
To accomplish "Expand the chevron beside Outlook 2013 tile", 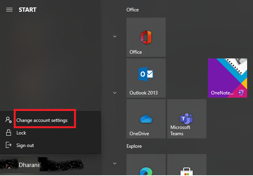I will point(115,93).
